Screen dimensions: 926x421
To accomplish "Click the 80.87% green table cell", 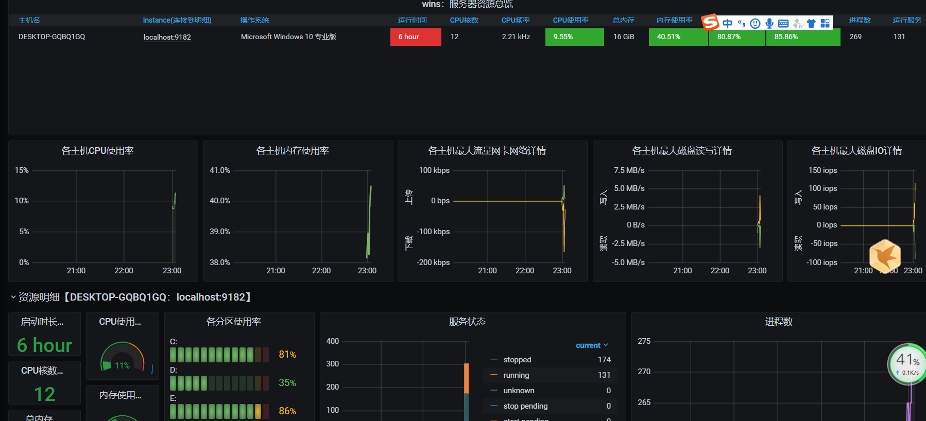I will 737,37.
